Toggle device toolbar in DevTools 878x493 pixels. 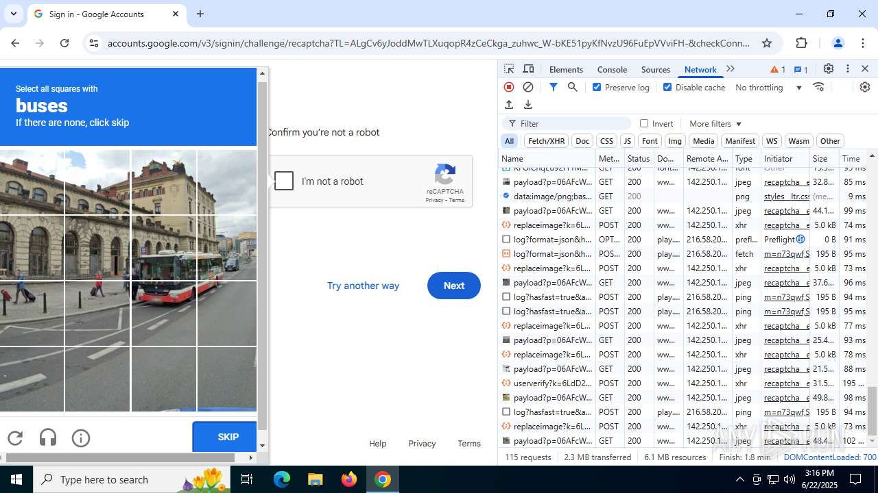[x=528, y=69]
